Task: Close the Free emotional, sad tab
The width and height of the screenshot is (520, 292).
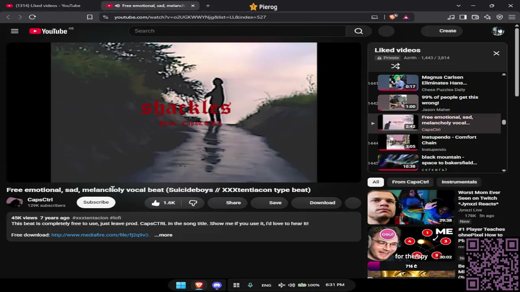Action: (x=193, y=6)
